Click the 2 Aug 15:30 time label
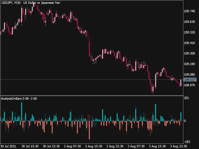 pos(94,146)
